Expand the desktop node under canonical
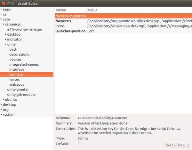The image size is (192, 150). point(5,34)
